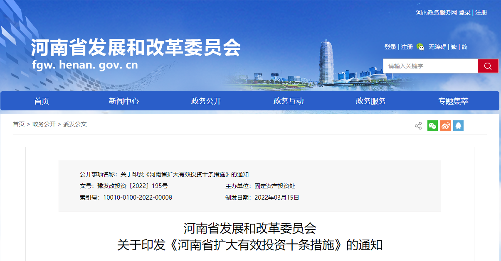Open 首页 in the blue navigation bar

42,101
